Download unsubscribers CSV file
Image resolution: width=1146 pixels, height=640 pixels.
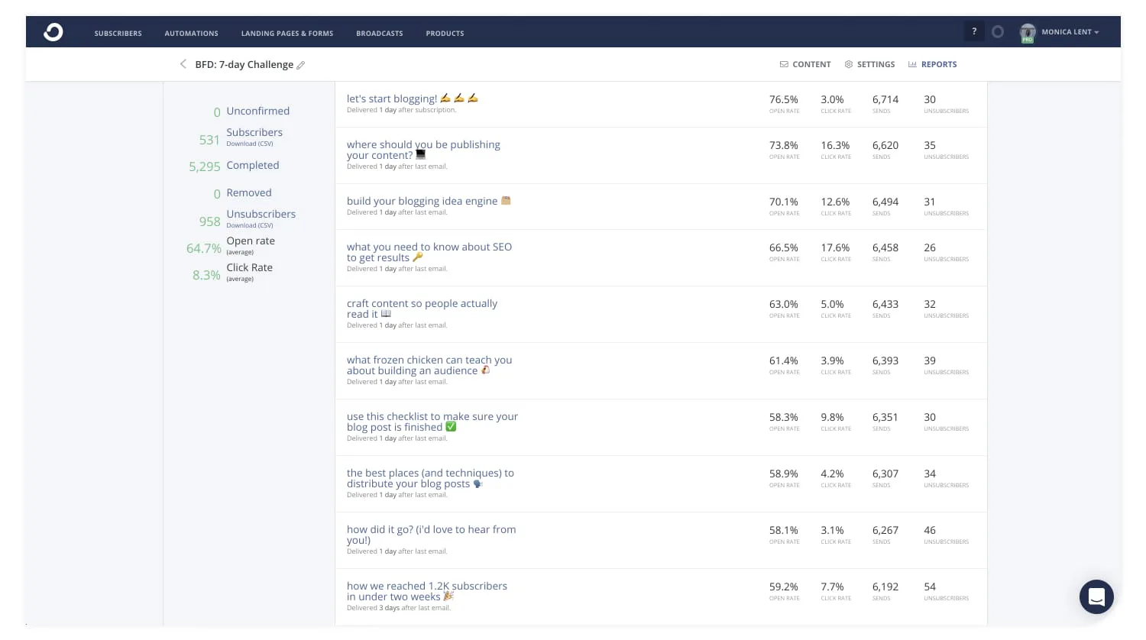pyautogui.click(x=250, y=225)
